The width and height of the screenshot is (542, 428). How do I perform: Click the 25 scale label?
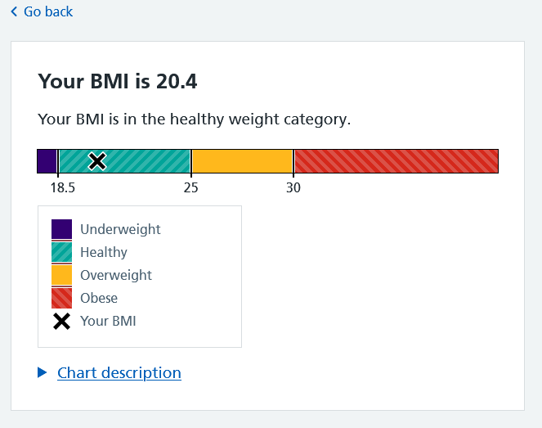[x=190, y=187]
